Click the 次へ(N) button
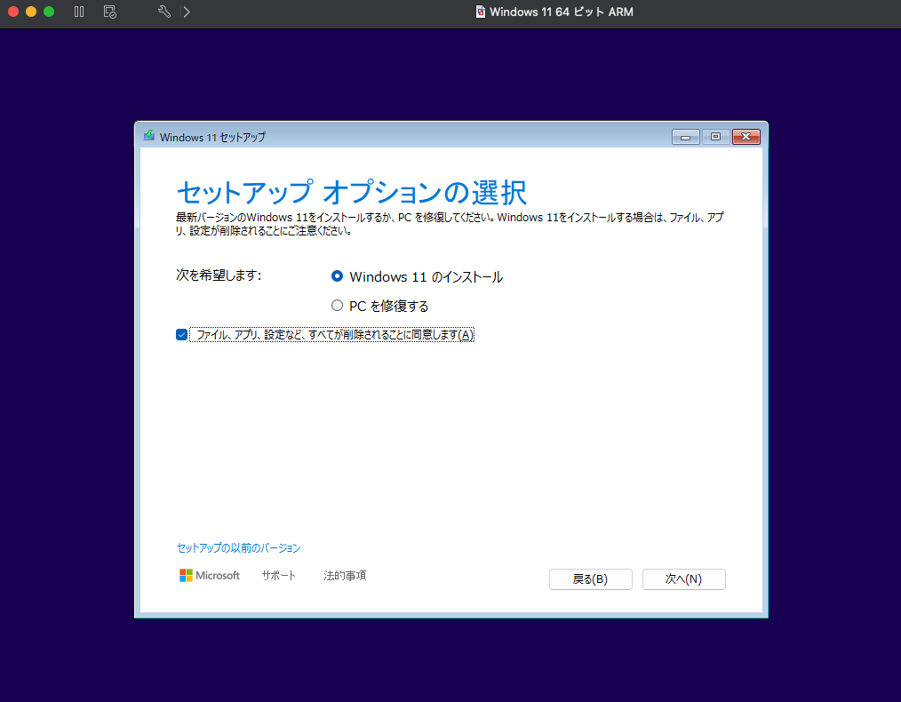 683,579
